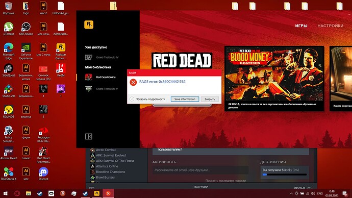The width and height of the screenshot is (352, 198).
Task: Click Rockstar launcher icon in taskbar
Action: coord(97,193)
